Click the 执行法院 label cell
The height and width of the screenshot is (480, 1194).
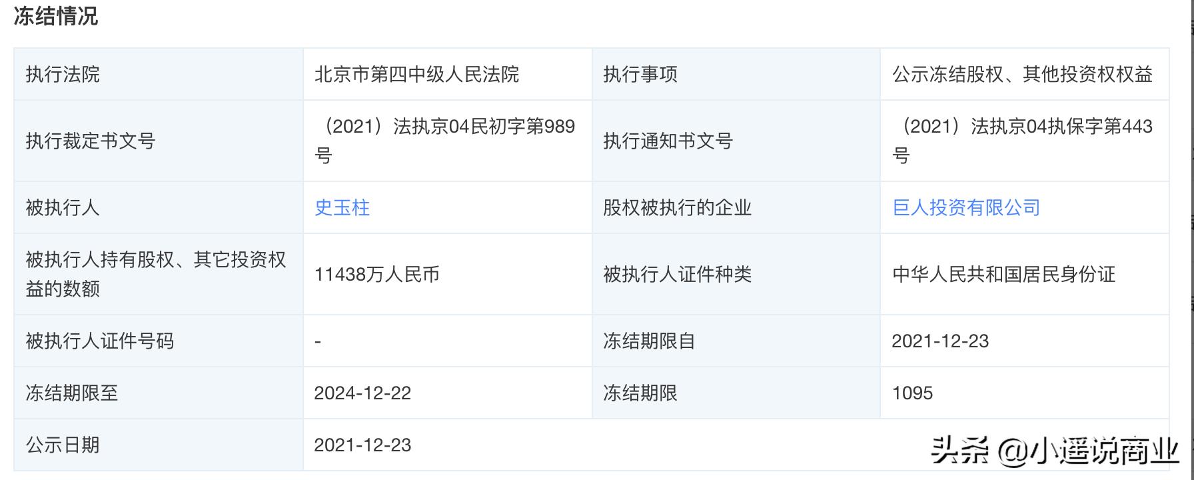point(63,74)
